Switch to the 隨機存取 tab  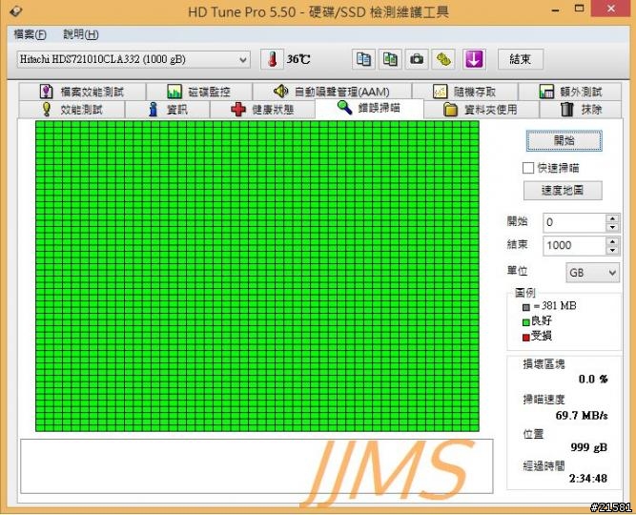coord(464,92)
